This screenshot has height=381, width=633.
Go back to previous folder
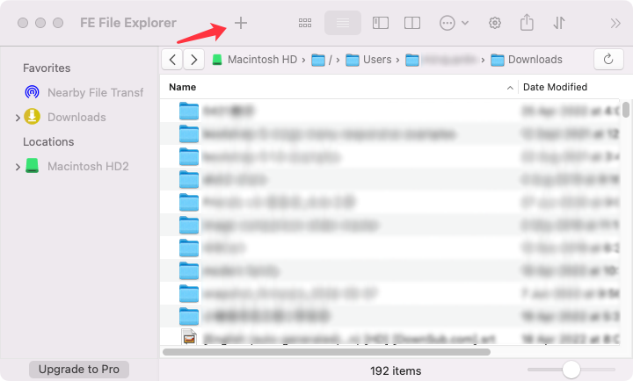172,60
